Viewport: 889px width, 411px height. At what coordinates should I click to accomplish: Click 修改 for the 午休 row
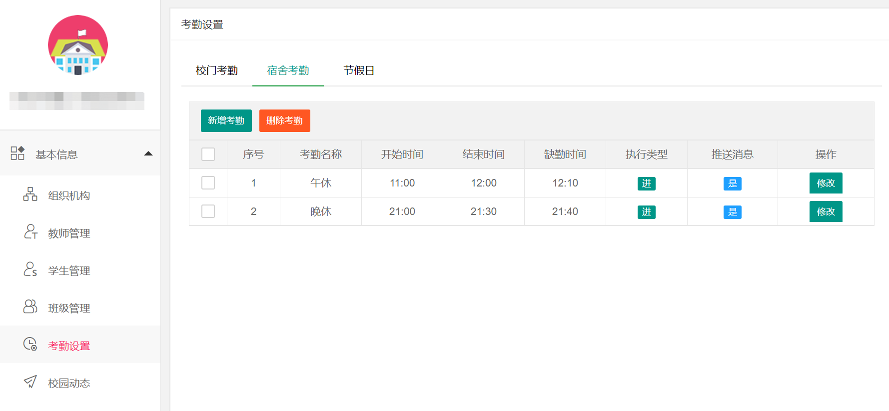pos(826,183)
